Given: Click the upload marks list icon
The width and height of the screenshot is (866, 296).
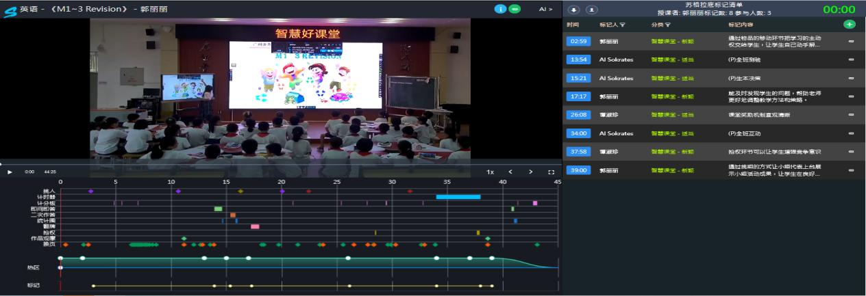Looking at the screenshot, I should click(x=590, y=10).
